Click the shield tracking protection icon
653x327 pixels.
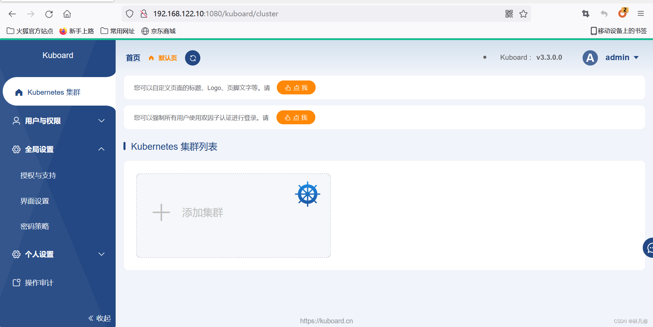click(130, 14)
